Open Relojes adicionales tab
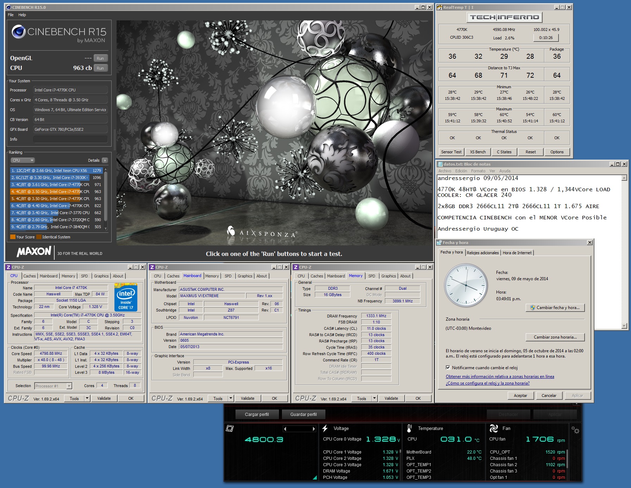Screen dimensions: 631x488 click(483, 253)
